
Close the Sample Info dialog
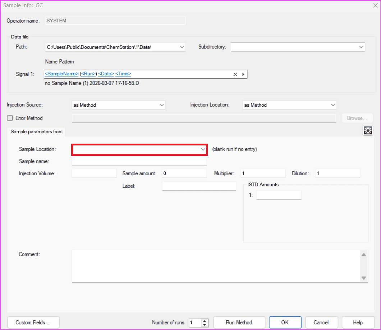pos(375,5)
